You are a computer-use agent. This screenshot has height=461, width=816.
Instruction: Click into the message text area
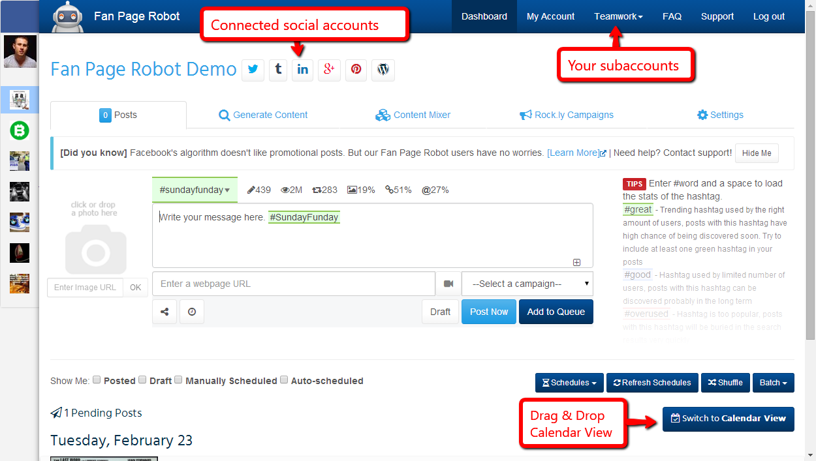pyautogui.click(x=373, y=235)
